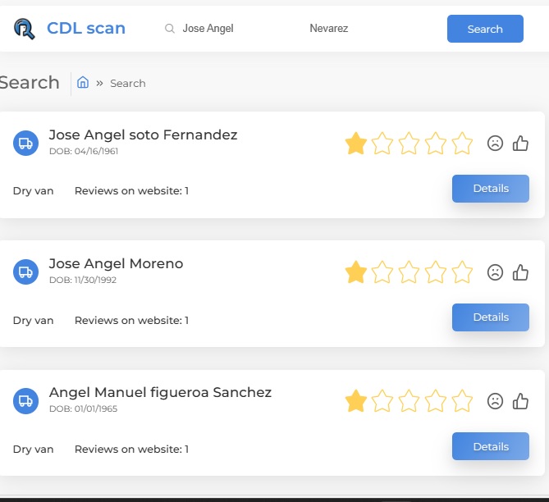The height and width of the screenshot is (502, 549).
Task: Click truck icon beside Jose Angel Moreno
Action: 26,272
